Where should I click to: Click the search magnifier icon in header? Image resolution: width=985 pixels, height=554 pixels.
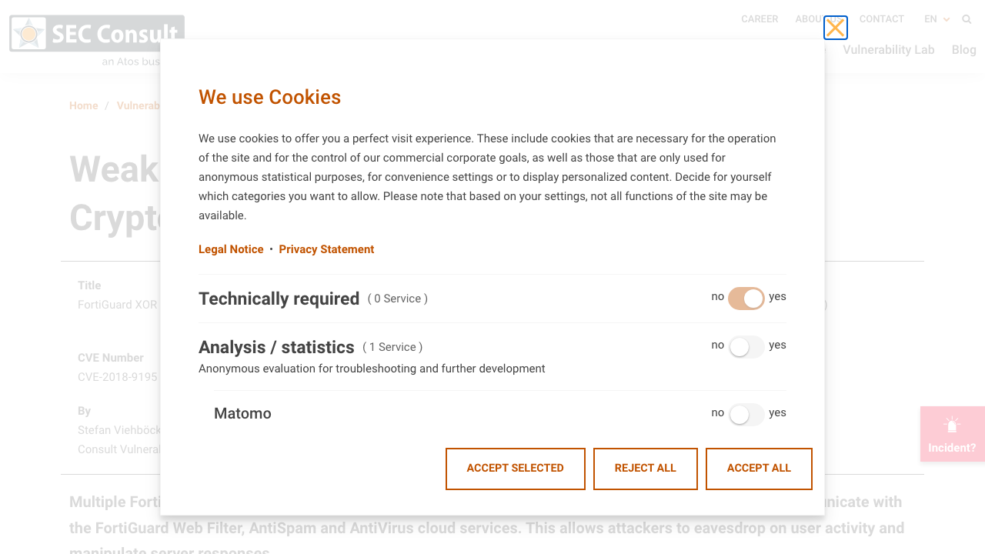[x=967, y=19]
